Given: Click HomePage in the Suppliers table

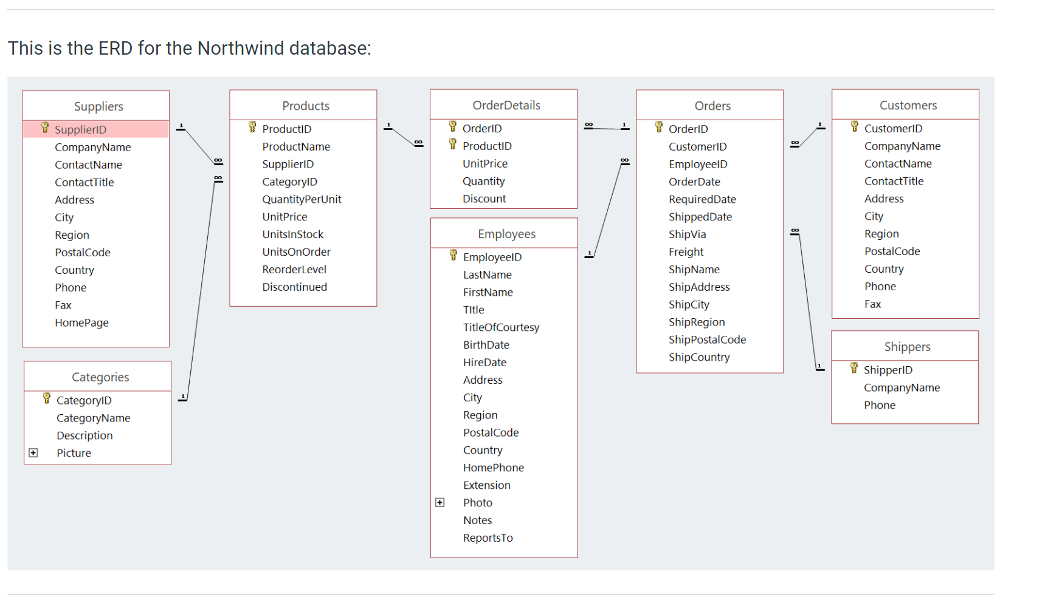Looking at the screenshot, I should tap(82, 323).
